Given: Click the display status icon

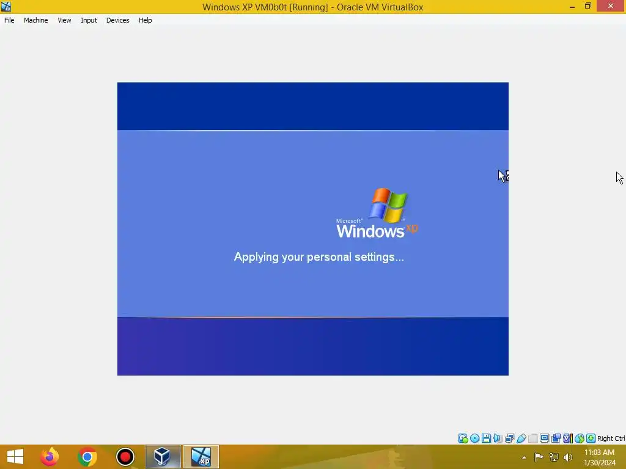Looking at the screenshot, I should click(x=545, y=438).
